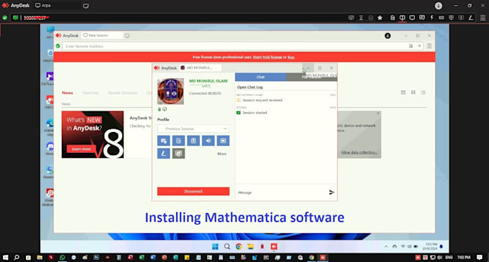Select the whiteboard pen icon in top toolbar

[470, 18]
